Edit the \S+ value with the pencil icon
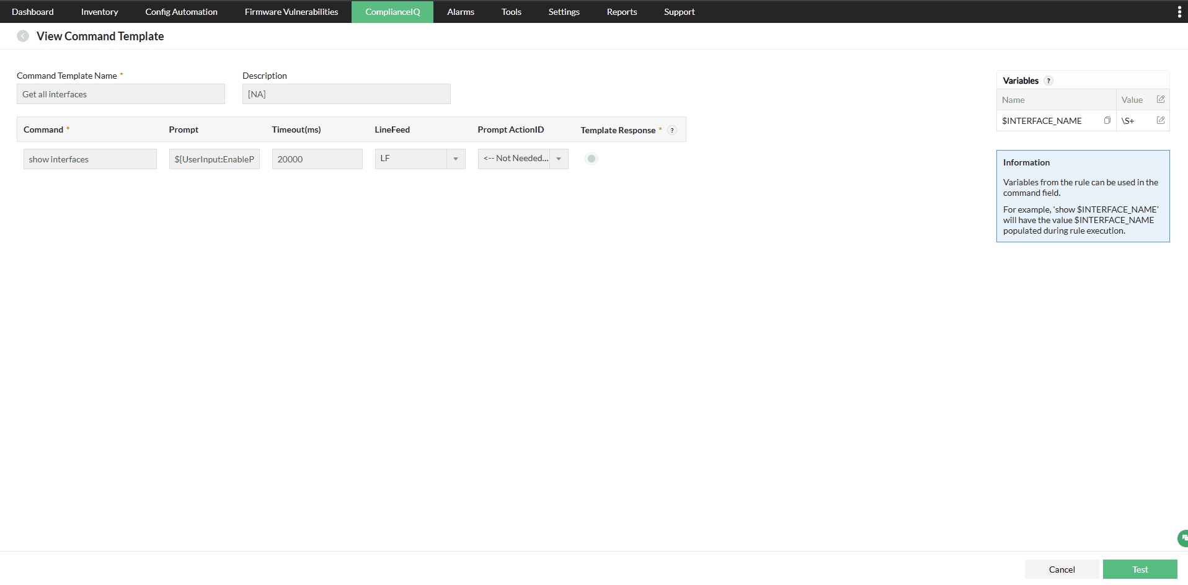Image resolution: width=1188 pixels, height=585 pixels. click(1161, 120)
